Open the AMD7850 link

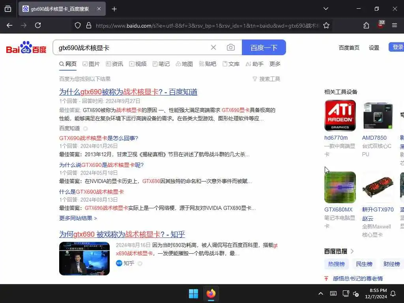click(x=374, y=138)
